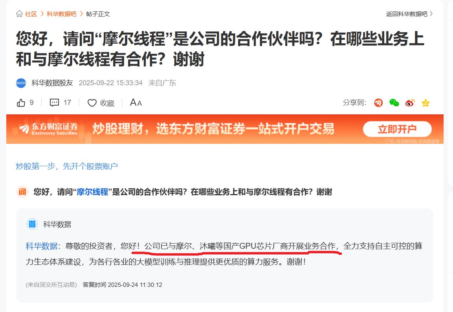Viewport: 453px width, 312px height.
Task: Click the 立即开户 banner button
Action: [x=397, y=129]
